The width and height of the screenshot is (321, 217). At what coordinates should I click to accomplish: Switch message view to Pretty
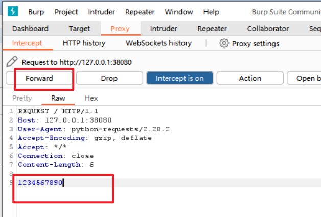coord(22,98)
